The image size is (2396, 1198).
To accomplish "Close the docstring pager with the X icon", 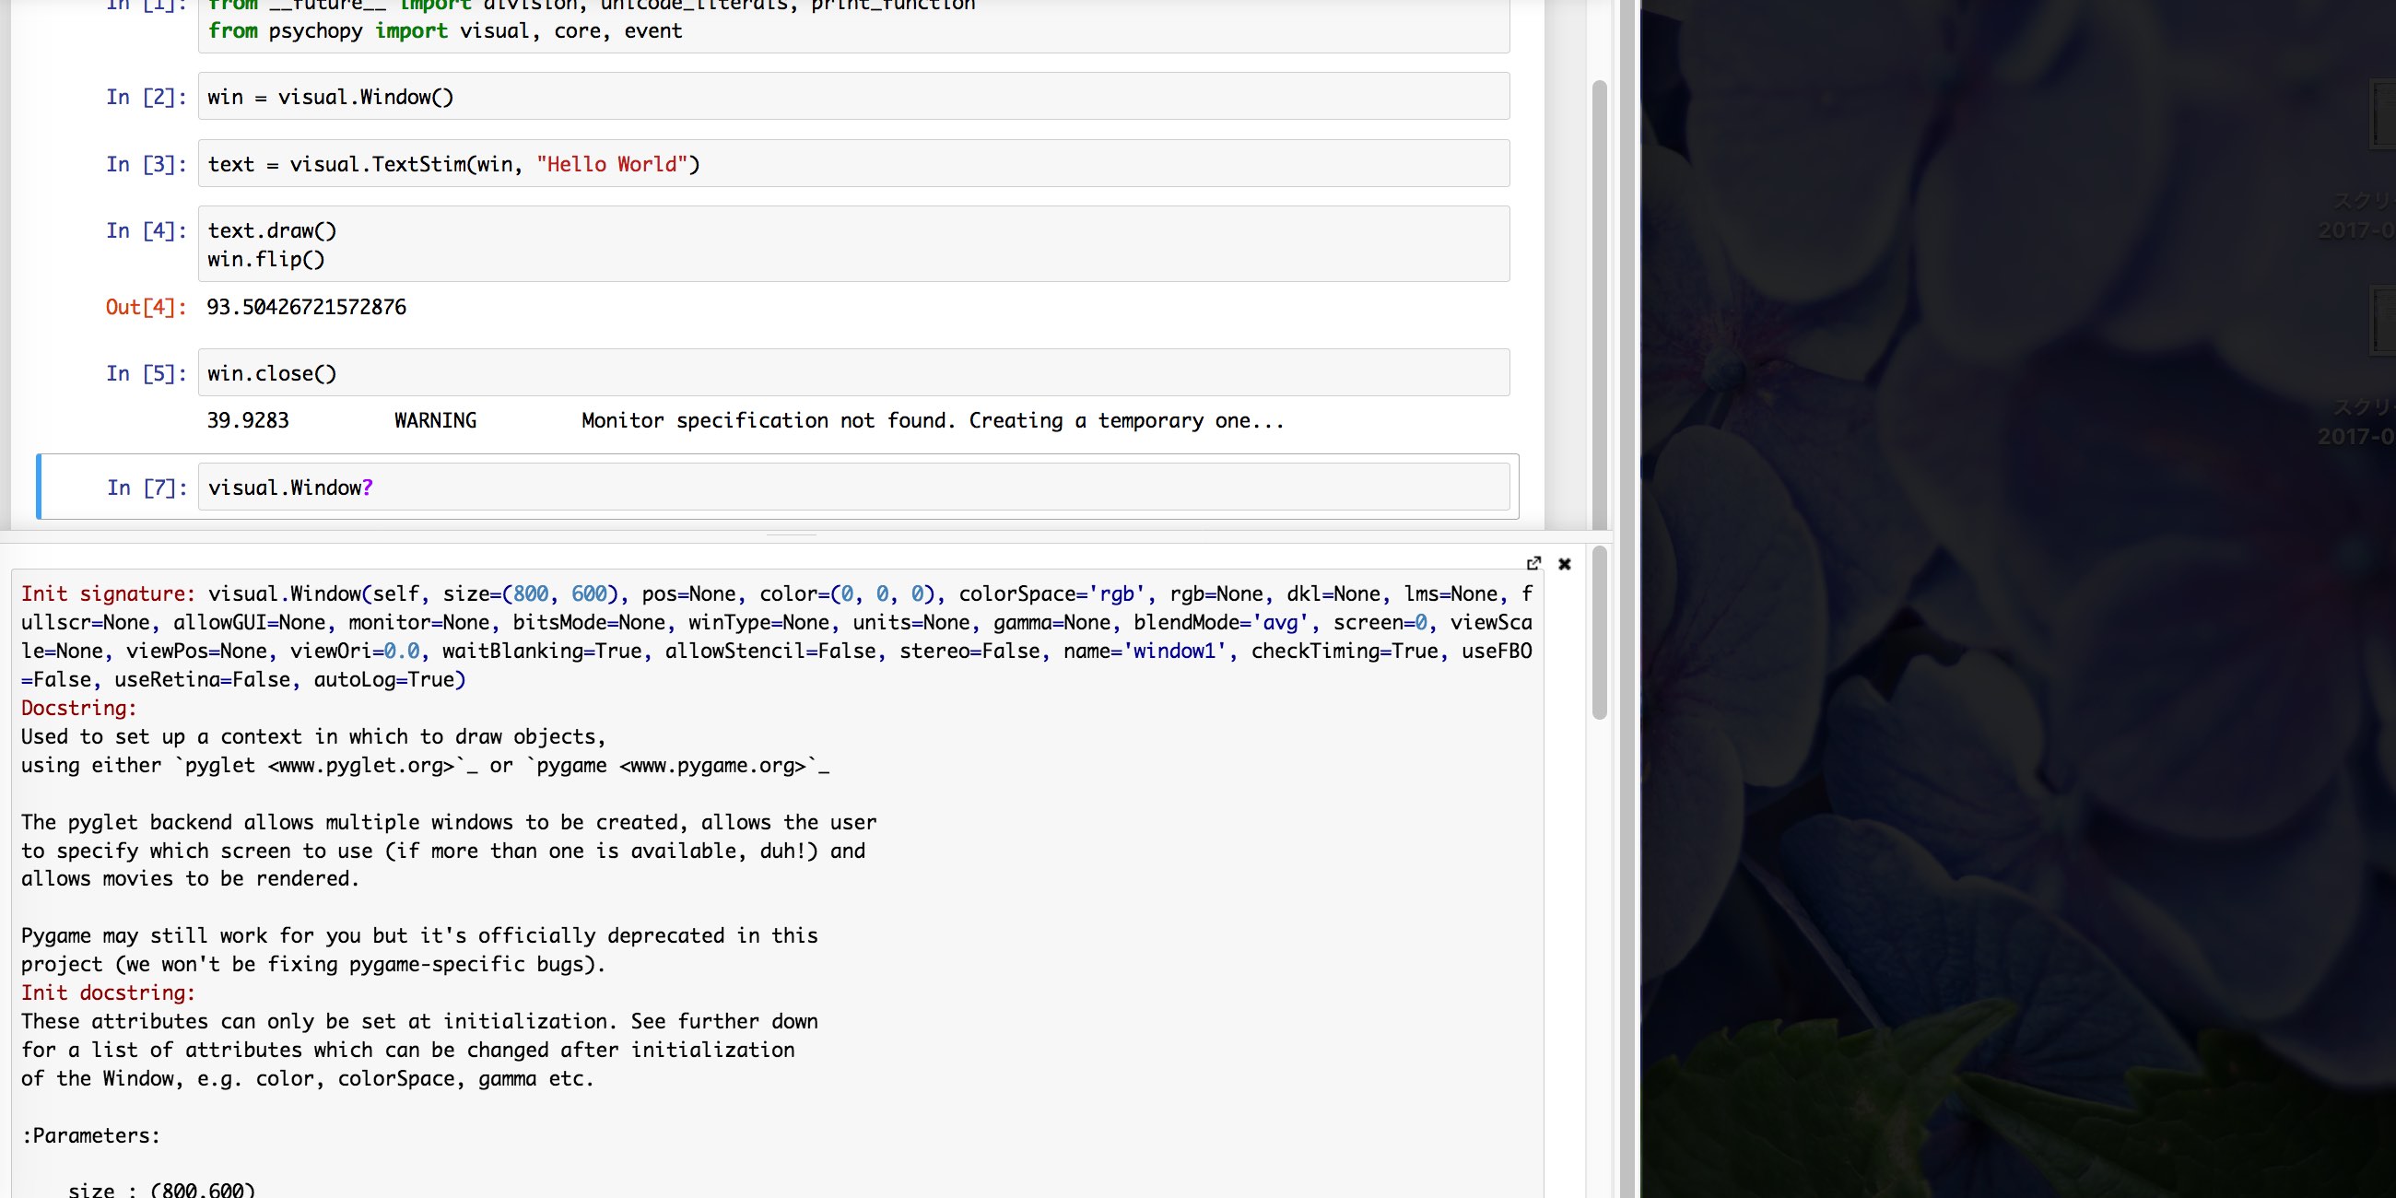I will point(1566,564).
